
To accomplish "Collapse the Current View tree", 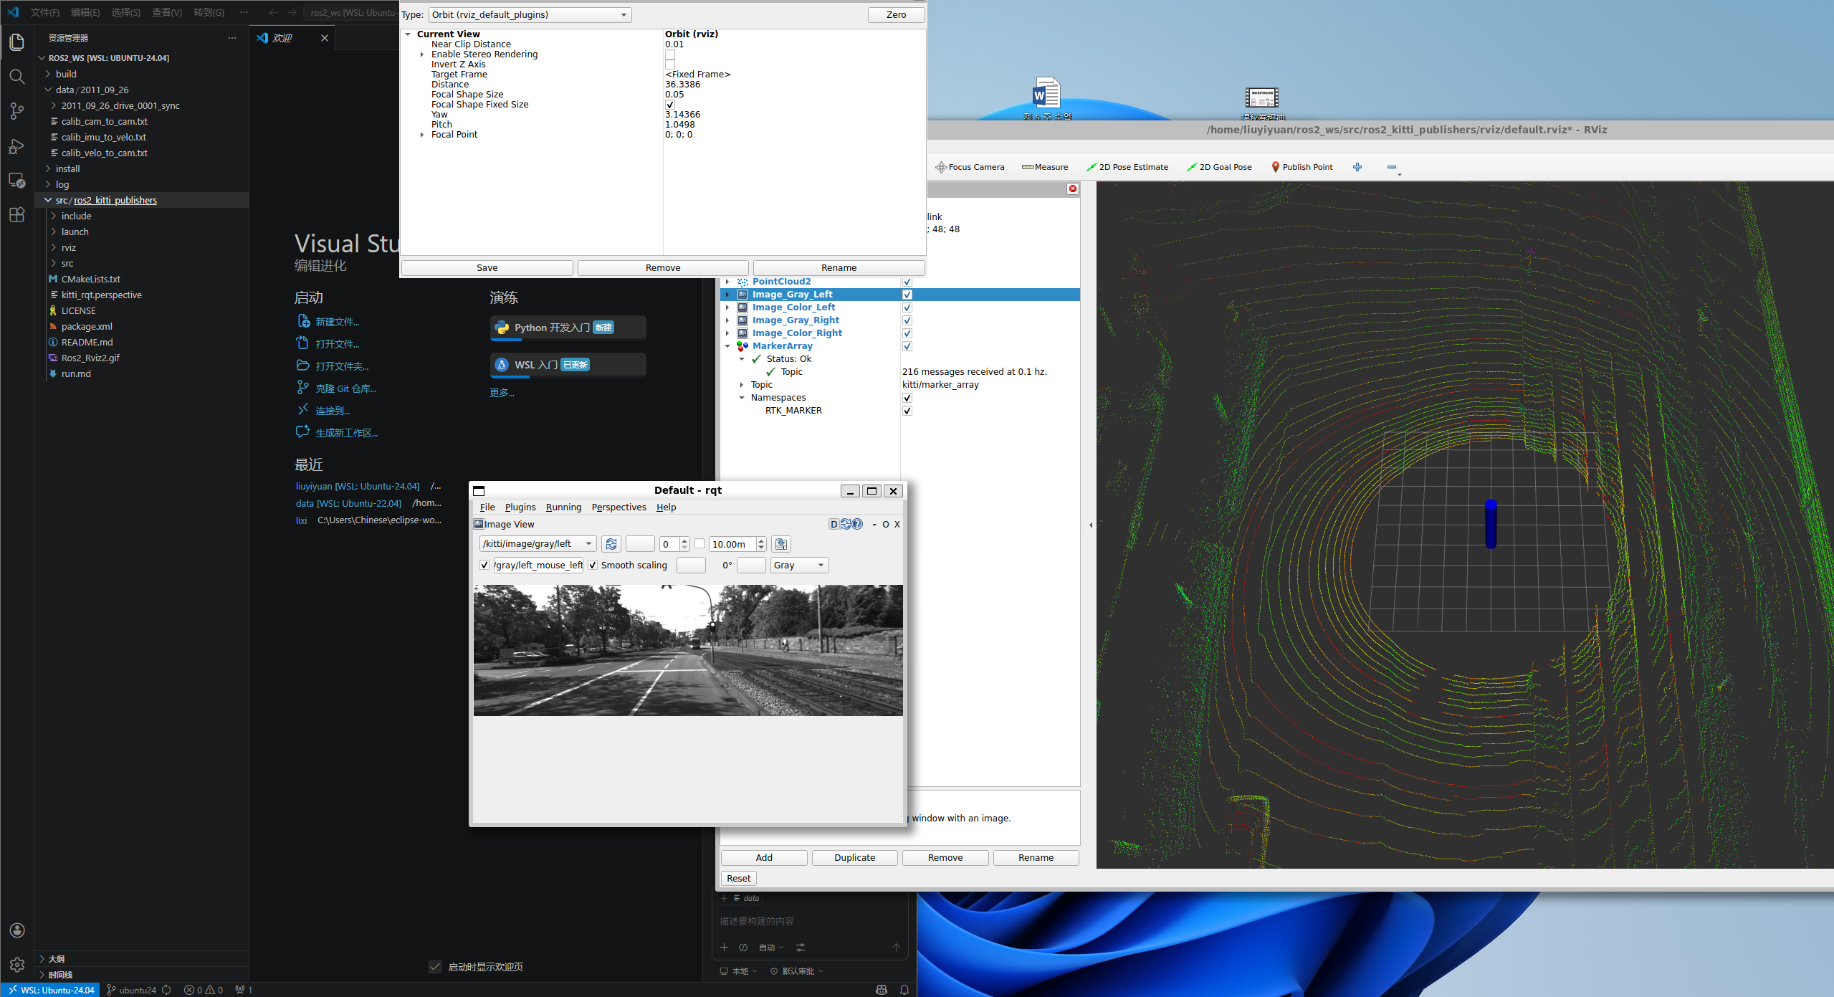I will 408,34.
